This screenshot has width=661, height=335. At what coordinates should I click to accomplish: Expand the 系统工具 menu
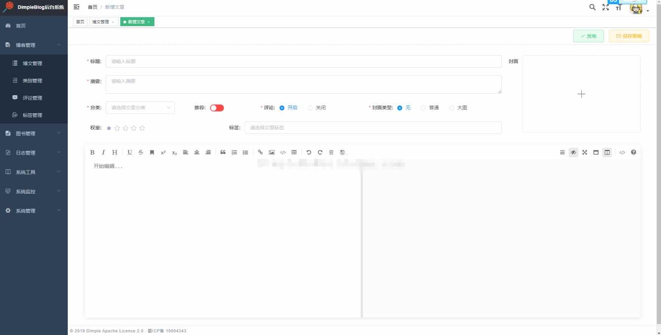(x=34, y=172)
